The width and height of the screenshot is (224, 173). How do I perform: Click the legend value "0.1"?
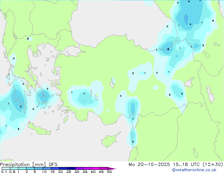click(4, 172)
